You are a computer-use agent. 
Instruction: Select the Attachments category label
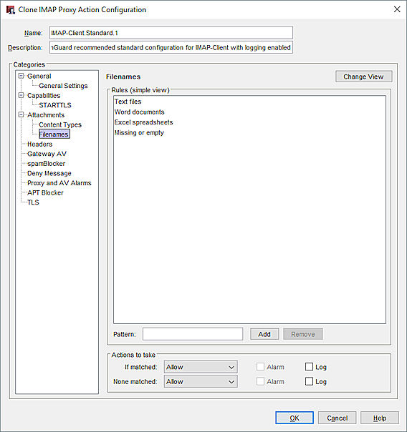pos(46,115)
